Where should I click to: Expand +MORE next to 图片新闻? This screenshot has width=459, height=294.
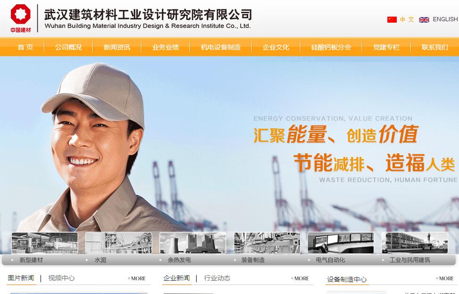pyautogui.click(x=136, y=278)
